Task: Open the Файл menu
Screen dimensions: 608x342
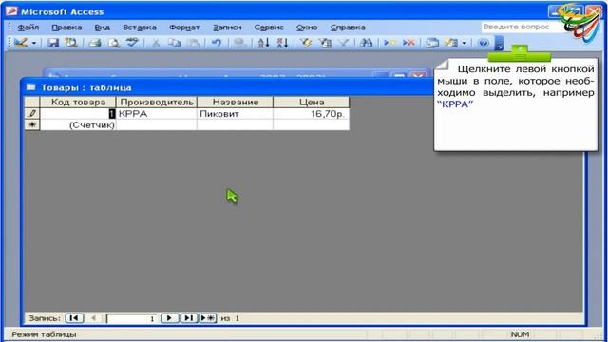Action: tap(28, 28)
